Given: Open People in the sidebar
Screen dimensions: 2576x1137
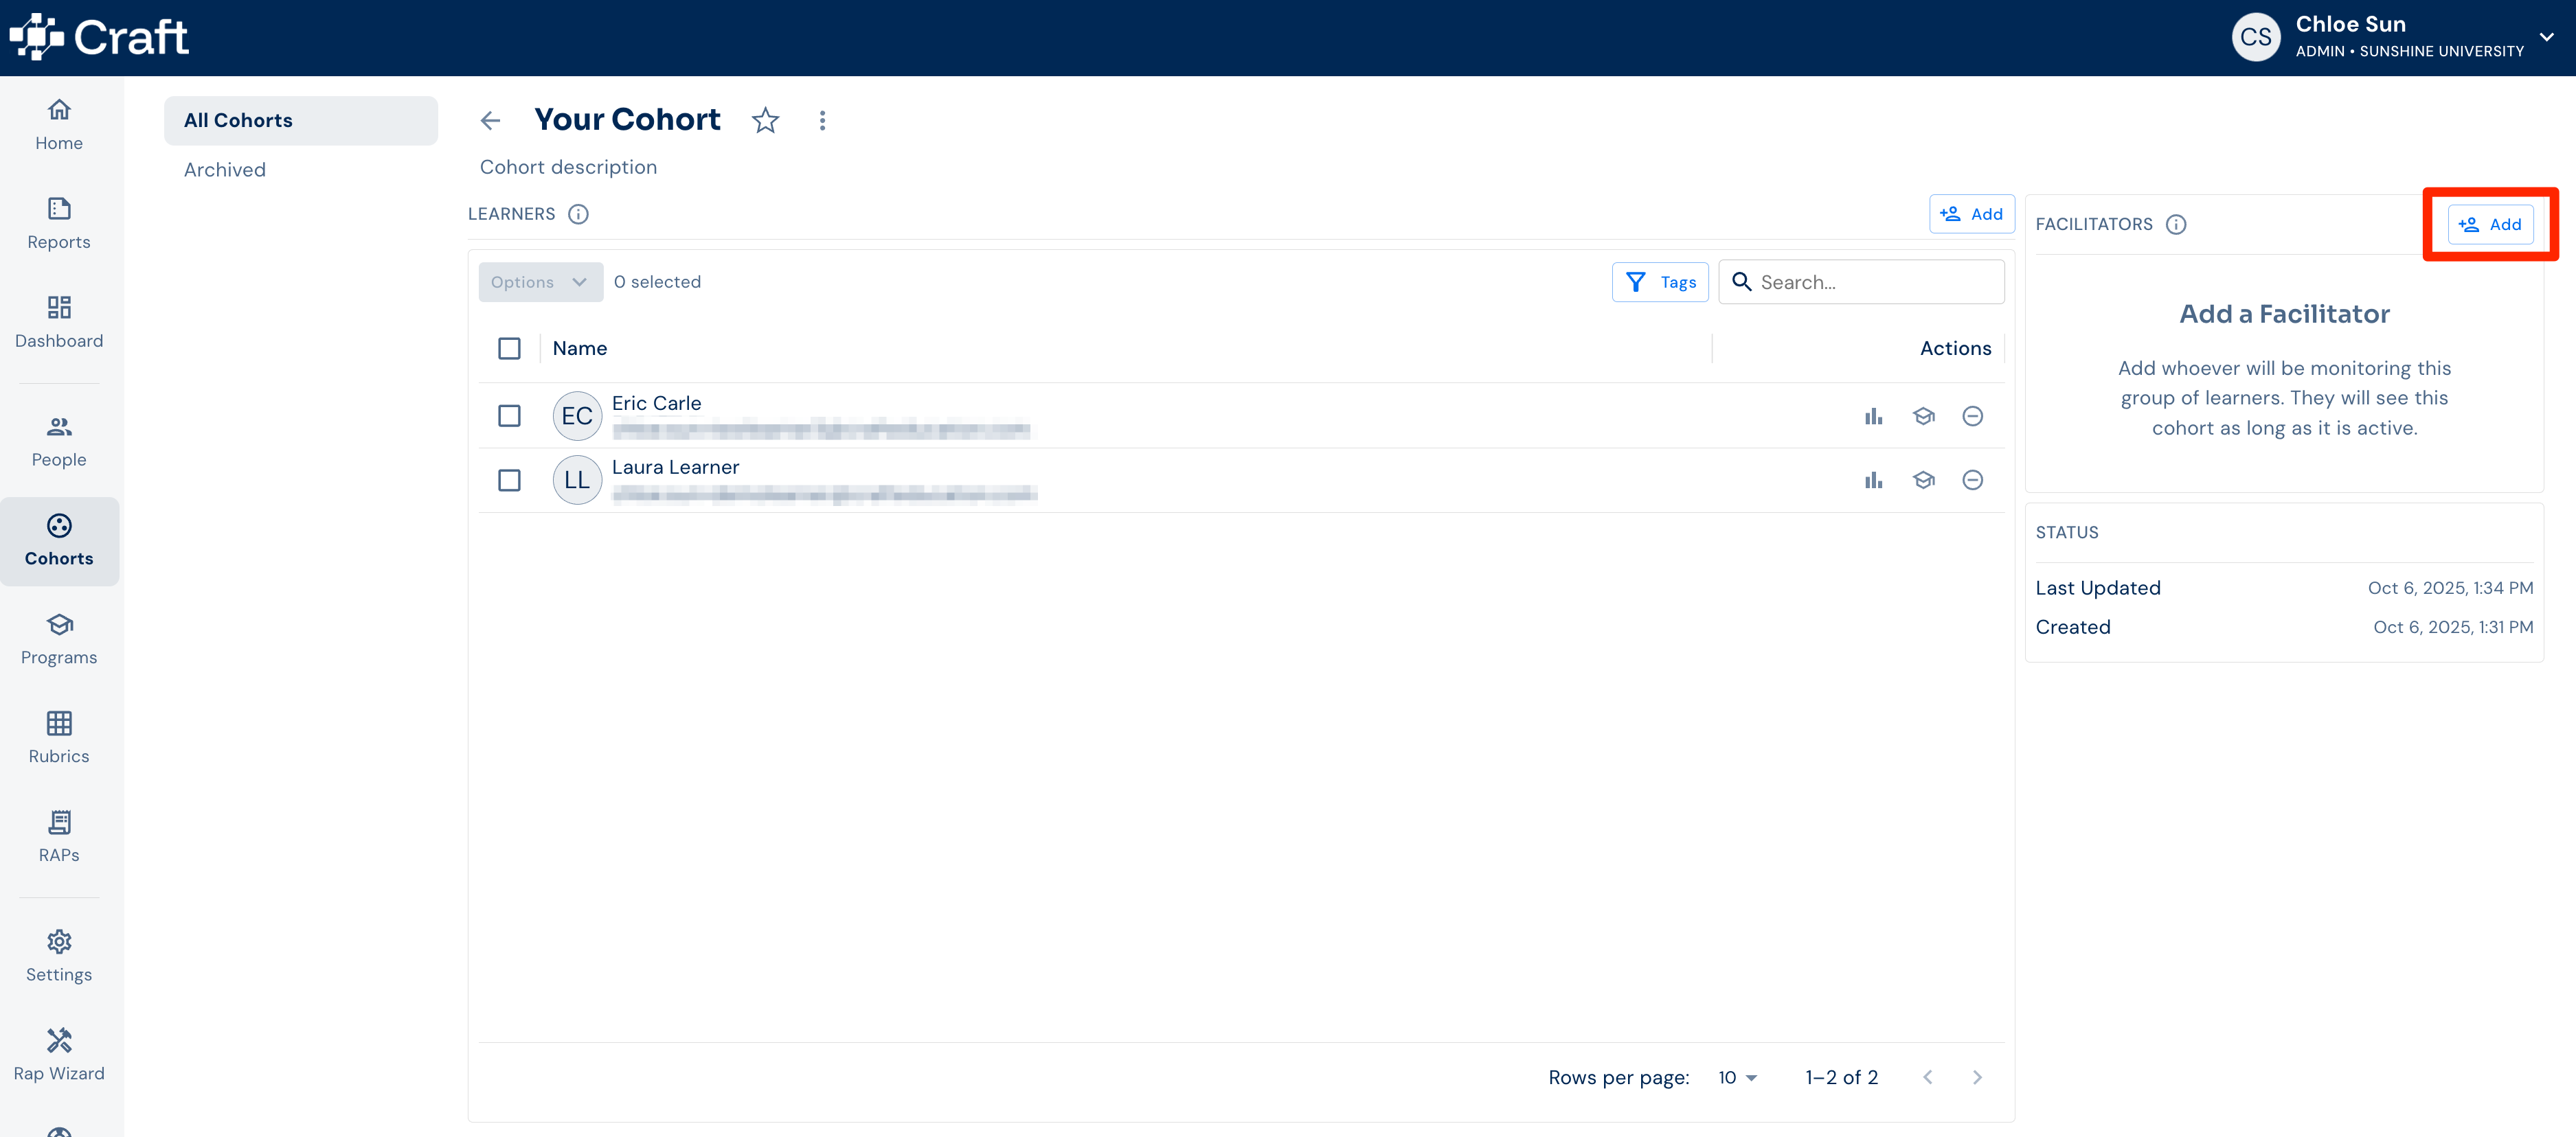Looking at the screenshot, I should (59, 441).
